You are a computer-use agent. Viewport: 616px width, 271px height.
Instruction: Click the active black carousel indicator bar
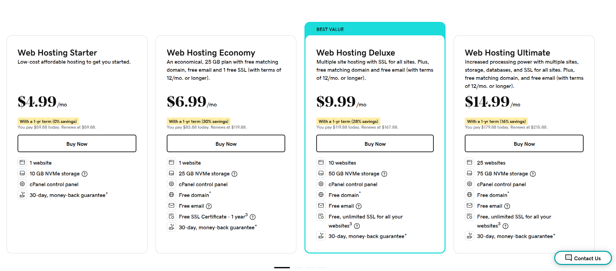[282, 268]
